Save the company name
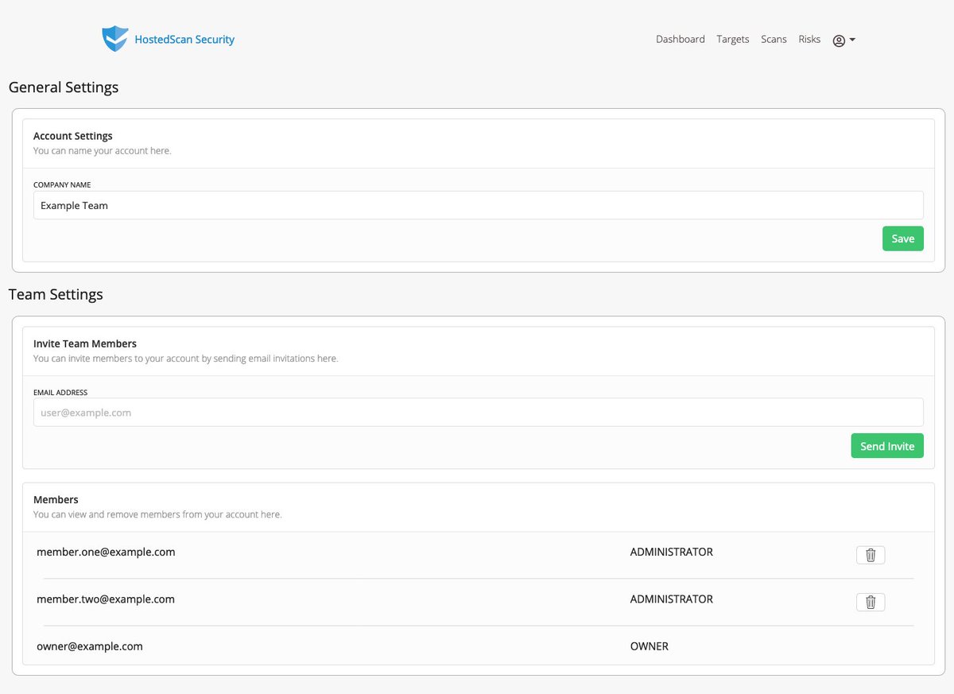Viewport: 954px width, 694px height. [903, 238]
